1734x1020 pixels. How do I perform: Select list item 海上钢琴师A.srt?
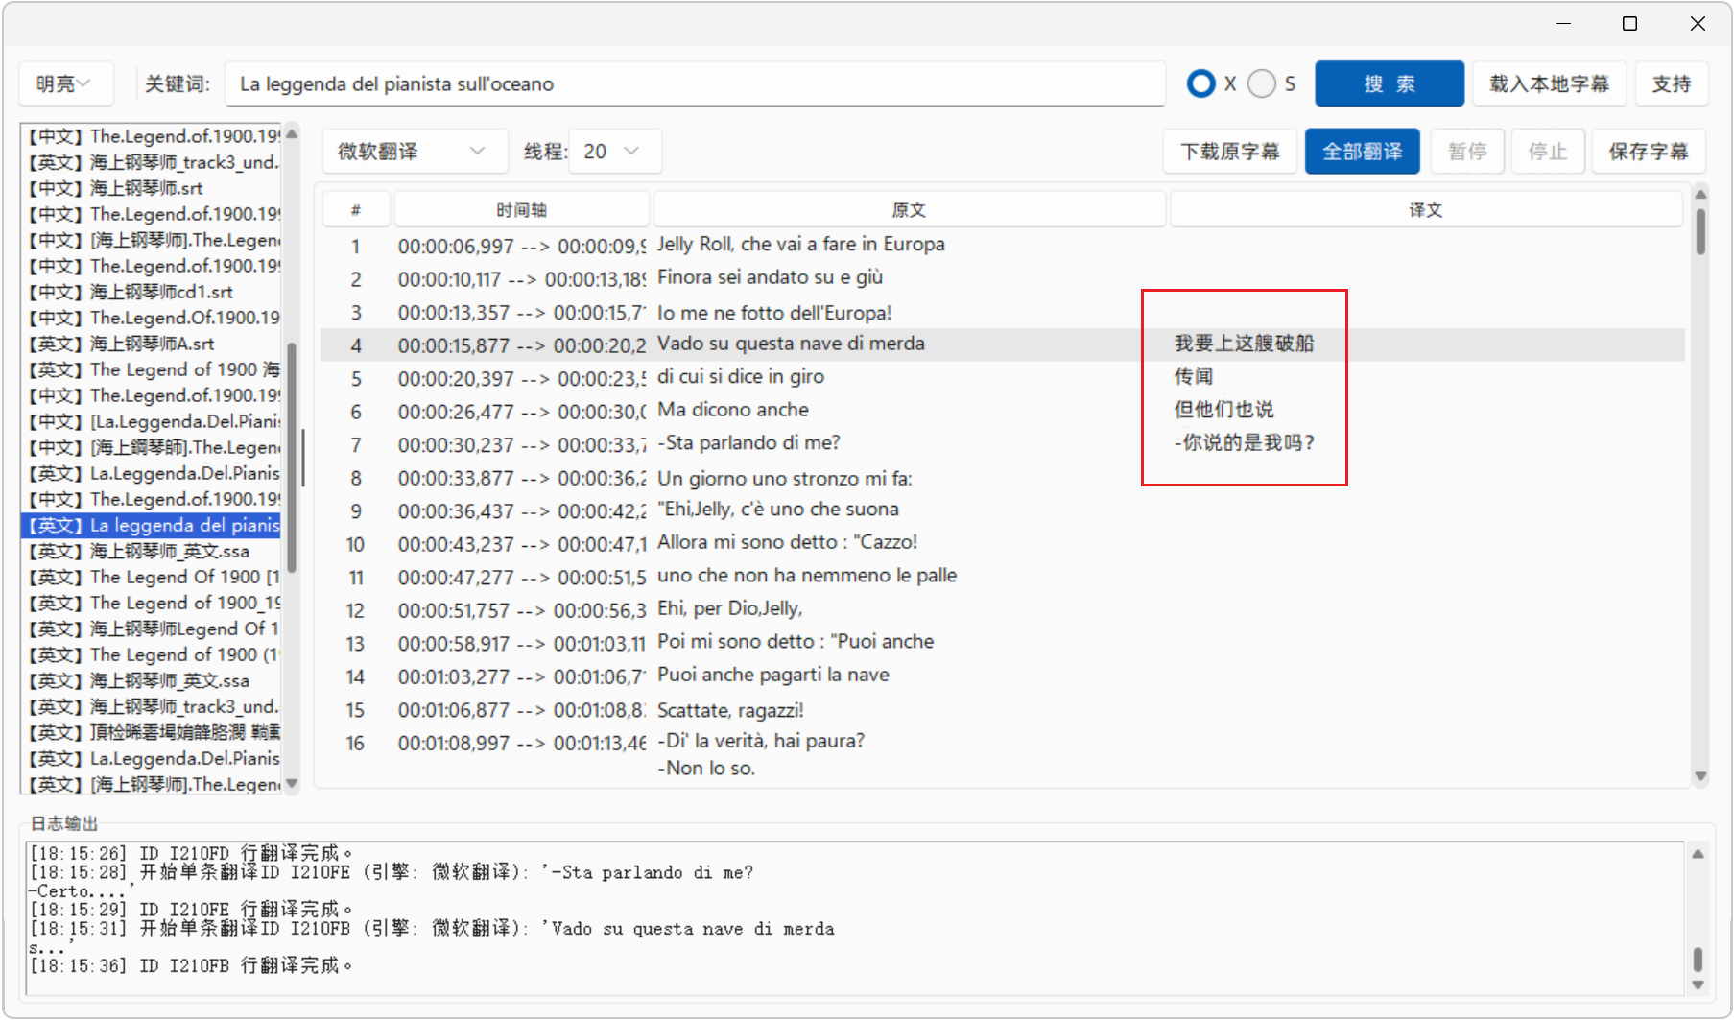(152, 344)
